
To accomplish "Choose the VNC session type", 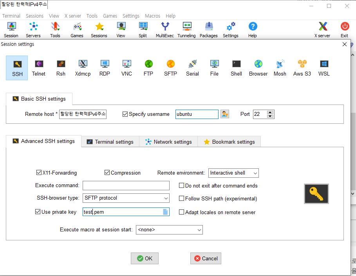I will coord(126,68).
